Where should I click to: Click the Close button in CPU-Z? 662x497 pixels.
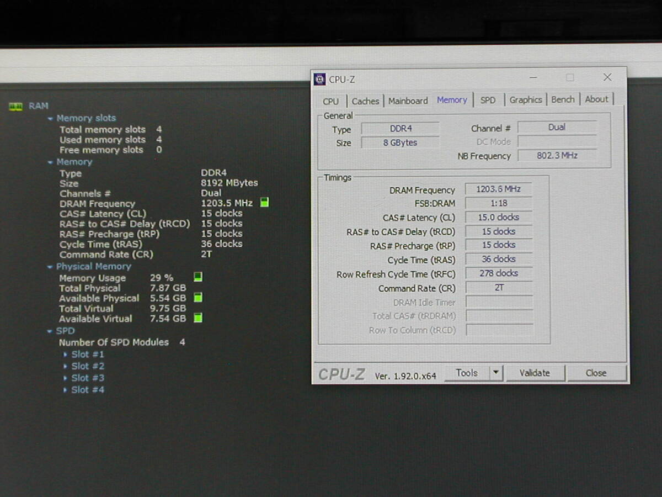click(596, 373)
